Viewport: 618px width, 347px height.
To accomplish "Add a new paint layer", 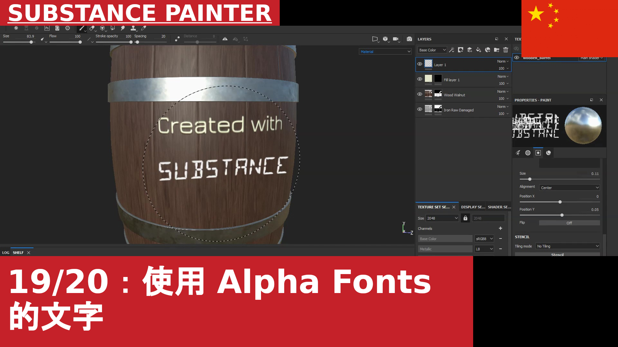I will pyautogui.click(x=470, y=50).
